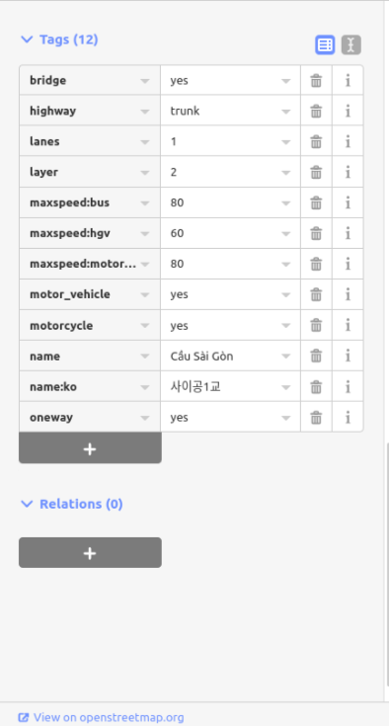Remove the name:ko tag with trash icon

pos(316,386)
